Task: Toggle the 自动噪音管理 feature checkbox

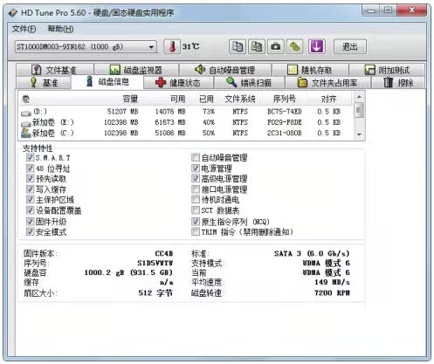Action: (196, 157)
